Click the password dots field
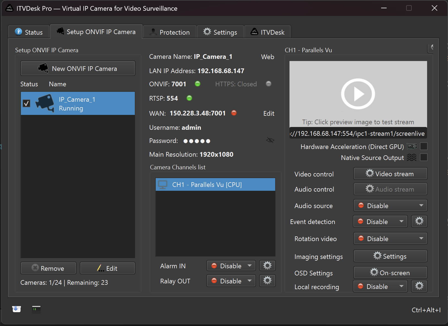 [197, 141]
